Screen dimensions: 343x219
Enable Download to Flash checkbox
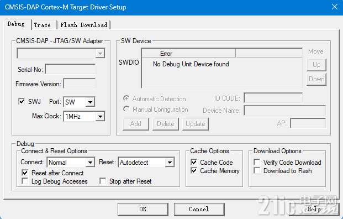[x=257, y=170]
